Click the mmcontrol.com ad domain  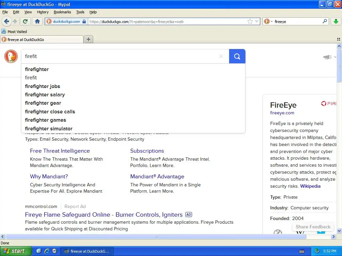point(41,206)
